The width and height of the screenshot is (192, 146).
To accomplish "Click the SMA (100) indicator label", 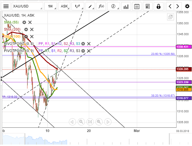I will coord(12,36).
